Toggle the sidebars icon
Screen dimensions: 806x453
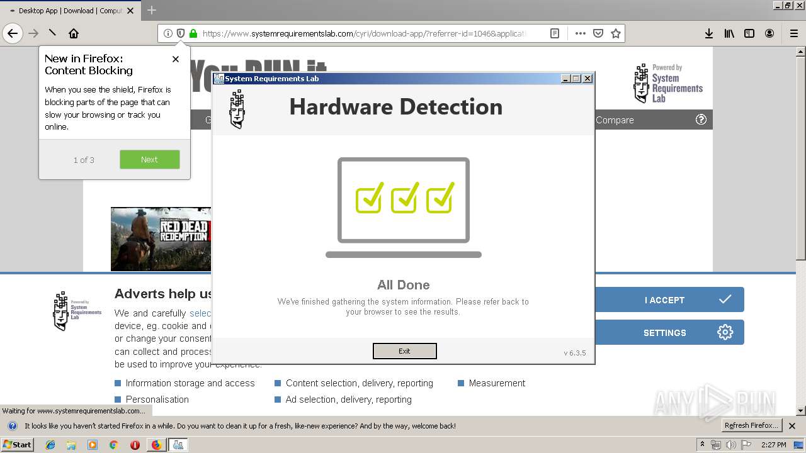(x=749, y=33)
